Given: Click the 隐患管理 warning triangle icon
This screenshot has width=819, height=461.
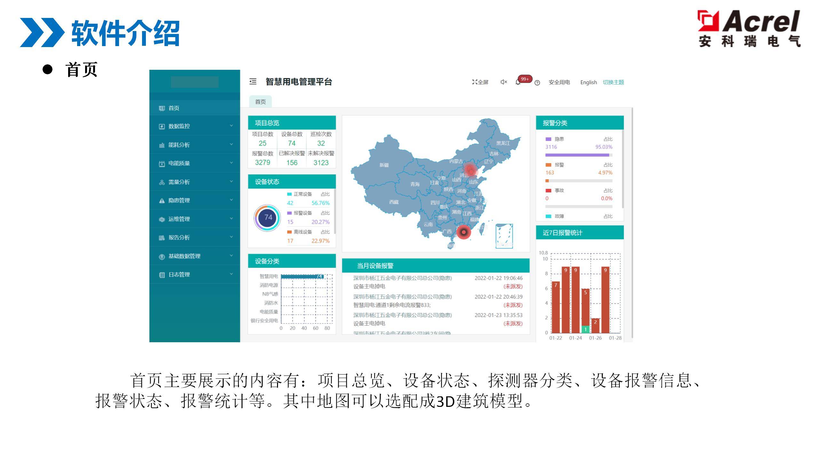Looking at the screenshot, I should (162, 201).
